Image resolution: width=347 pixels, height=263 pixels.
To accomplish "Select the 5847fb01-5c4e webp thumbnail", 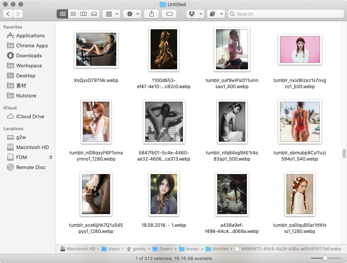I will point(164,122).
